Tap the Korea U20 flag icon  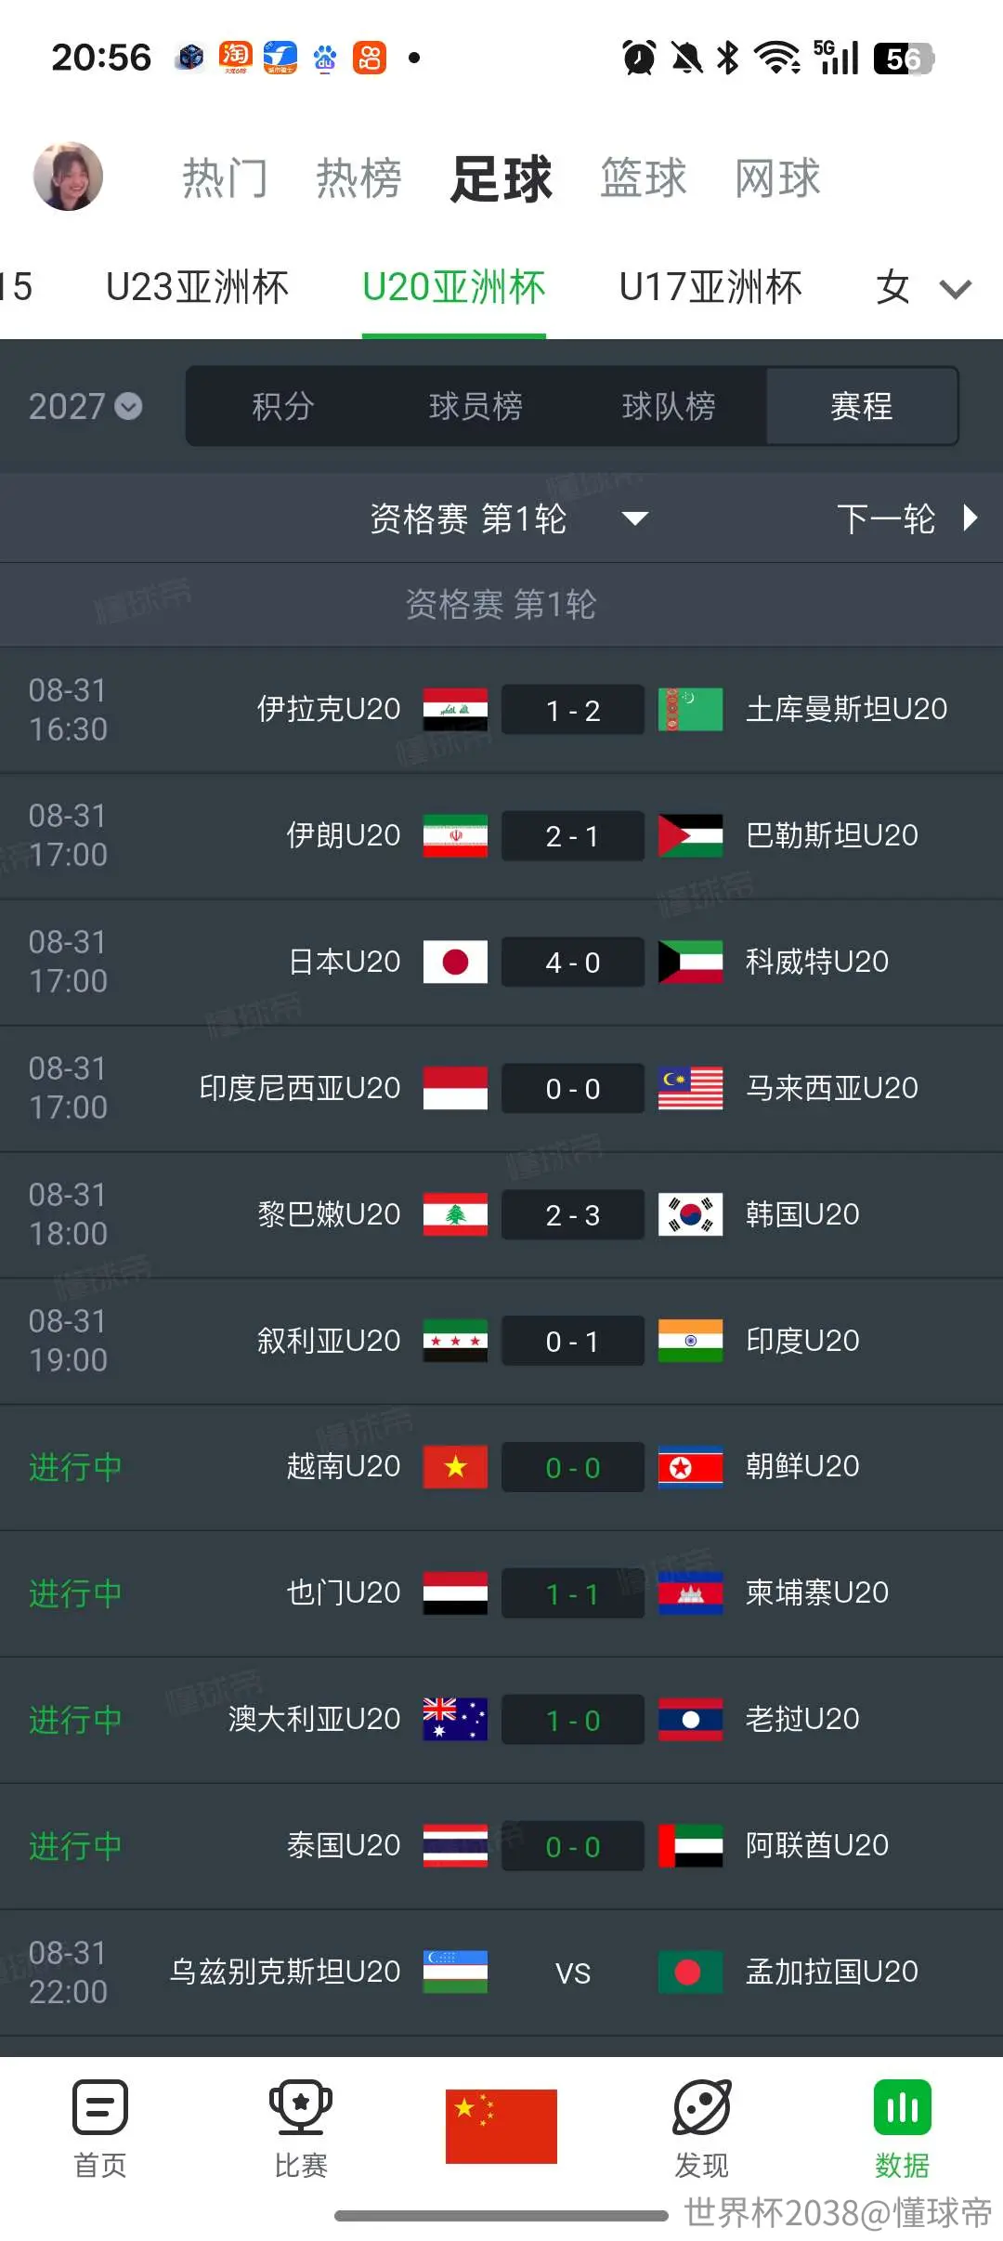tap(690, 1214)
